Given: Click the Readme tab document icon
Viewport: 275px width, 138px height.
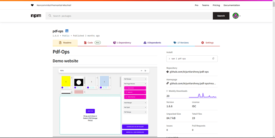Looking at the screenshot, I should (x=60, y=43).
